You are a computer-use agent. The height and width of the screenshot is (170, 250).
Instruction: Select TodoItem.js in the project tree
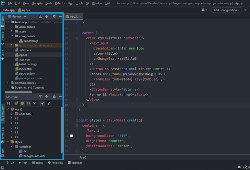click(30, 41)
